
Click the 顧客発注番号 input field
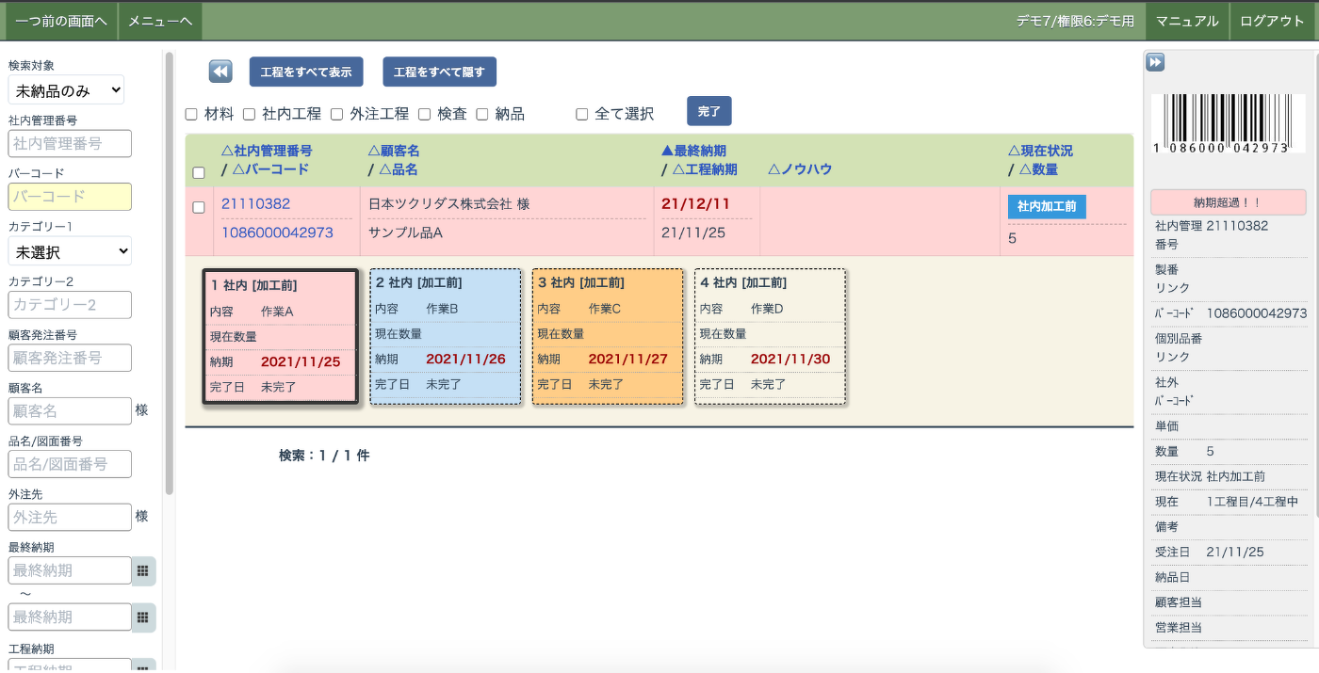pos(70,358)
